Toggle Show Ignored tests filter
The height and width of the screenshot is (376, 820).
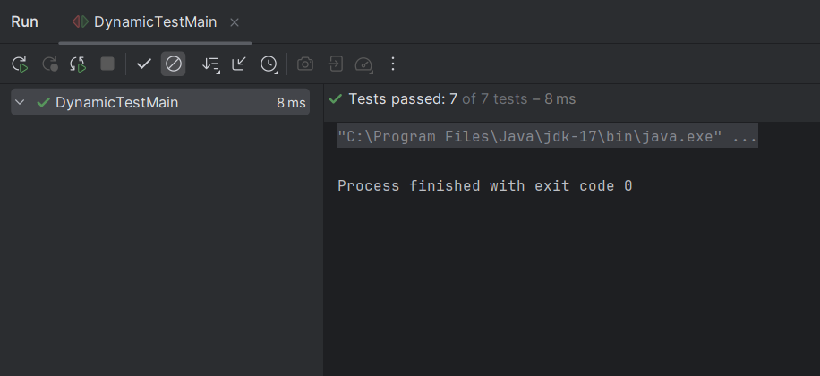(x=174, y=64)
